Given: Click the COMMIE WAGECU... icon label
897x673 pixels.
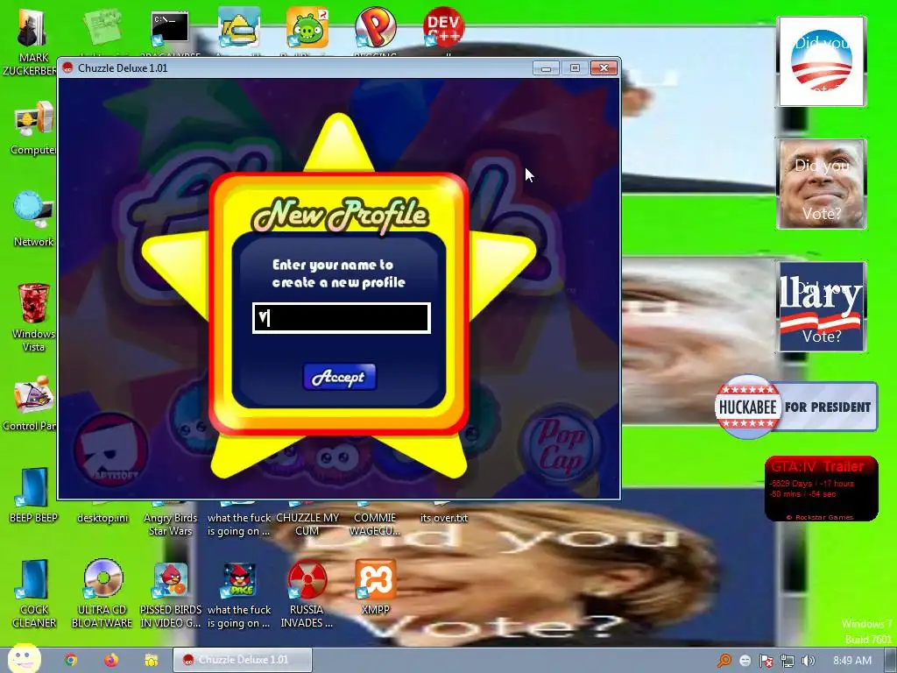Looking at the screenshot, I should [375, 524].
